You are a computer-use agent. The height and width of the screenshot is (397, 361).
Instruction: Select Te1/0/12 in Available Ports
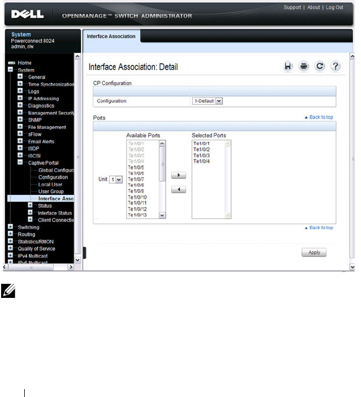(137, 209)
